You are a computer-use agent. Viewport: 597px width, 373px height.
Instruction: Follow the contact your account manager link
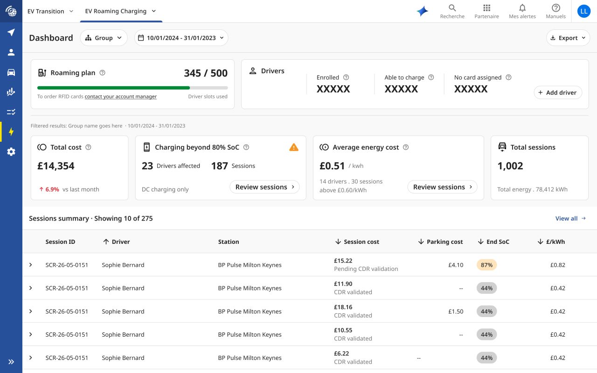tap(121, 97)
